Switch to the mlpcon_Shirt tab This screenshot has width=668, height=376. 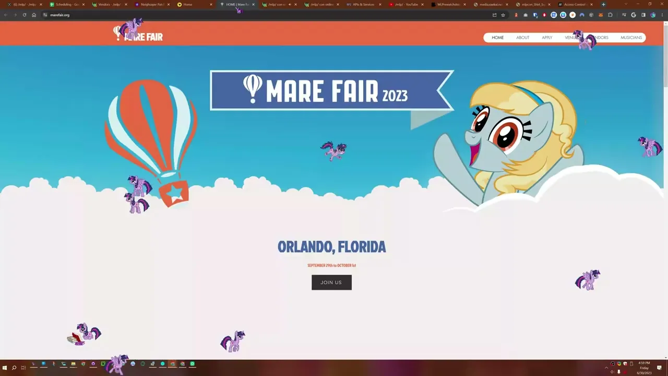tap(532, 4)
